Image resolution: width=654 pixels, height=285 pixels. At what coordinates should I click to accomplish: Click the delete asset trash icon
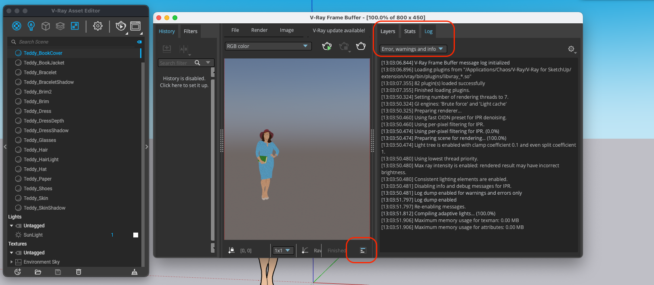pyautogui.click(x=78, y=272)
